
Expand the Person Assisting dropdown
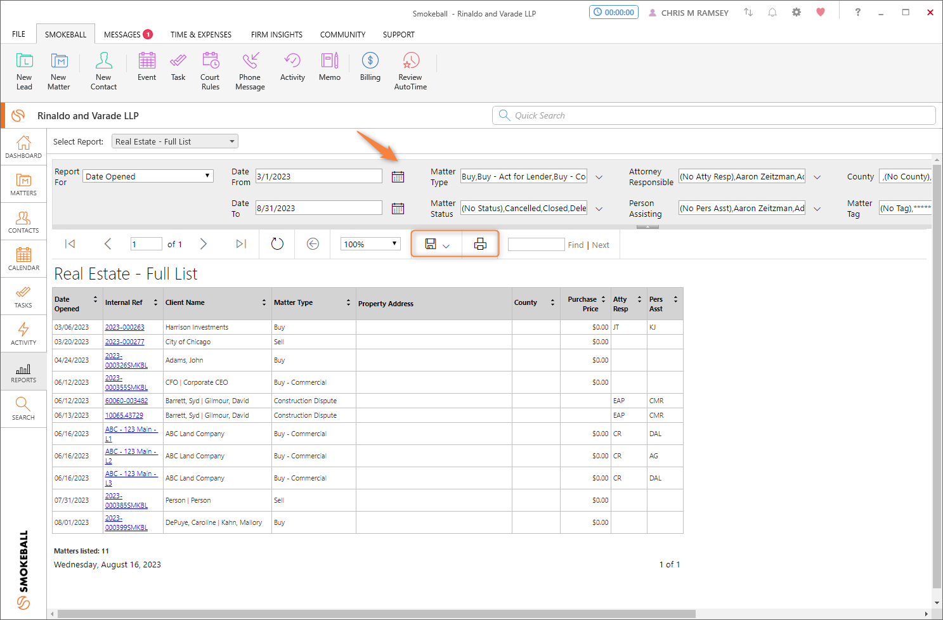(817, 209)
